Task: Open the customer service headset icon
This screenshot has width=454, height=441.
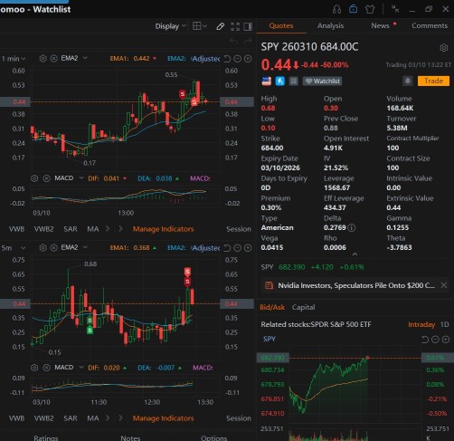Action: (x=336, y=9)
